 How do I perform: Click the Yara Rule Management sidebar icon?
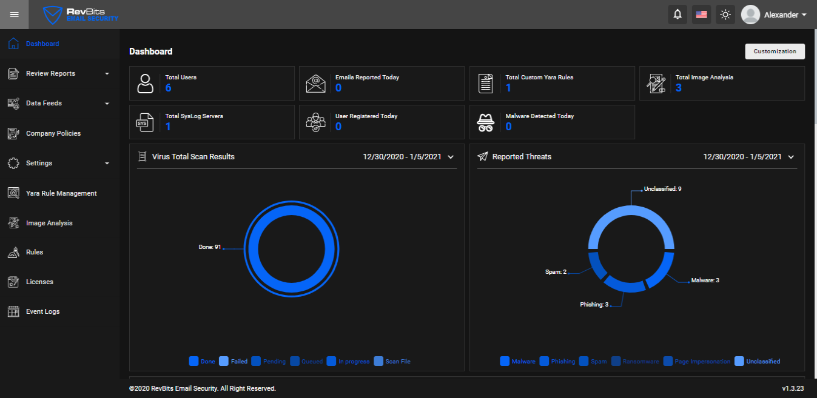pyautogui.click(x=13, y=193)
